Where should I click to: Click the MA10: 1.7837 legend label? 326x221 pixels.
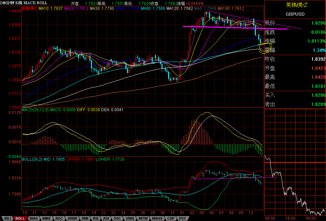click(x=51, y=9)
